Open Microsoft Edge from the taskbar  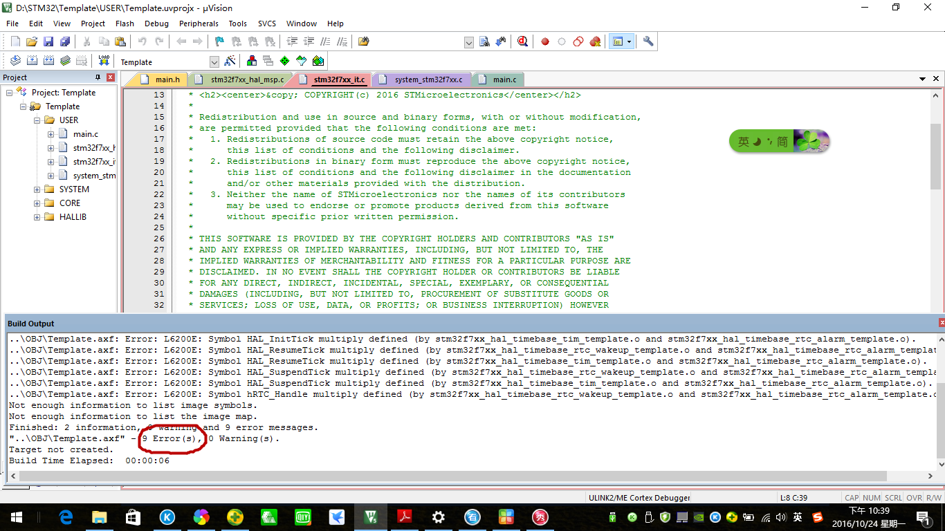[66, 516]
